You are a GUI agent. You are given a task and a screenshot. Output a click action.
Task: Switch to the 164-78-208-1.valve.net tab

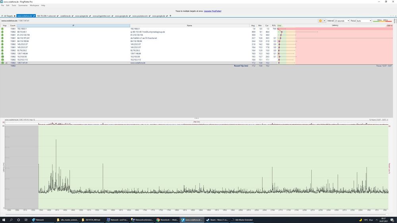pos(46,16)
